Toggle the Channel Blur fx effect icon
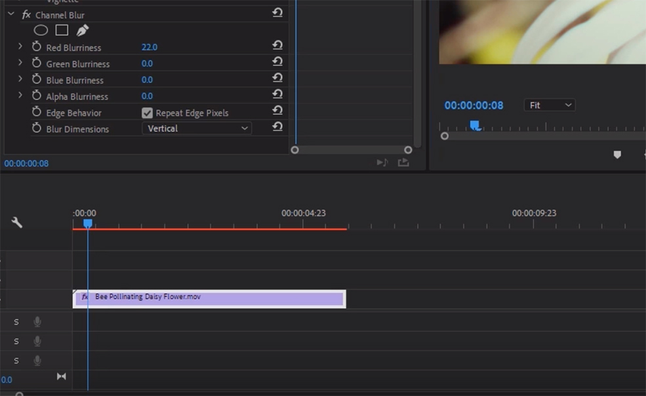This screenshot has height=396, width=646. pyautogui.click(x=26, y=15)
